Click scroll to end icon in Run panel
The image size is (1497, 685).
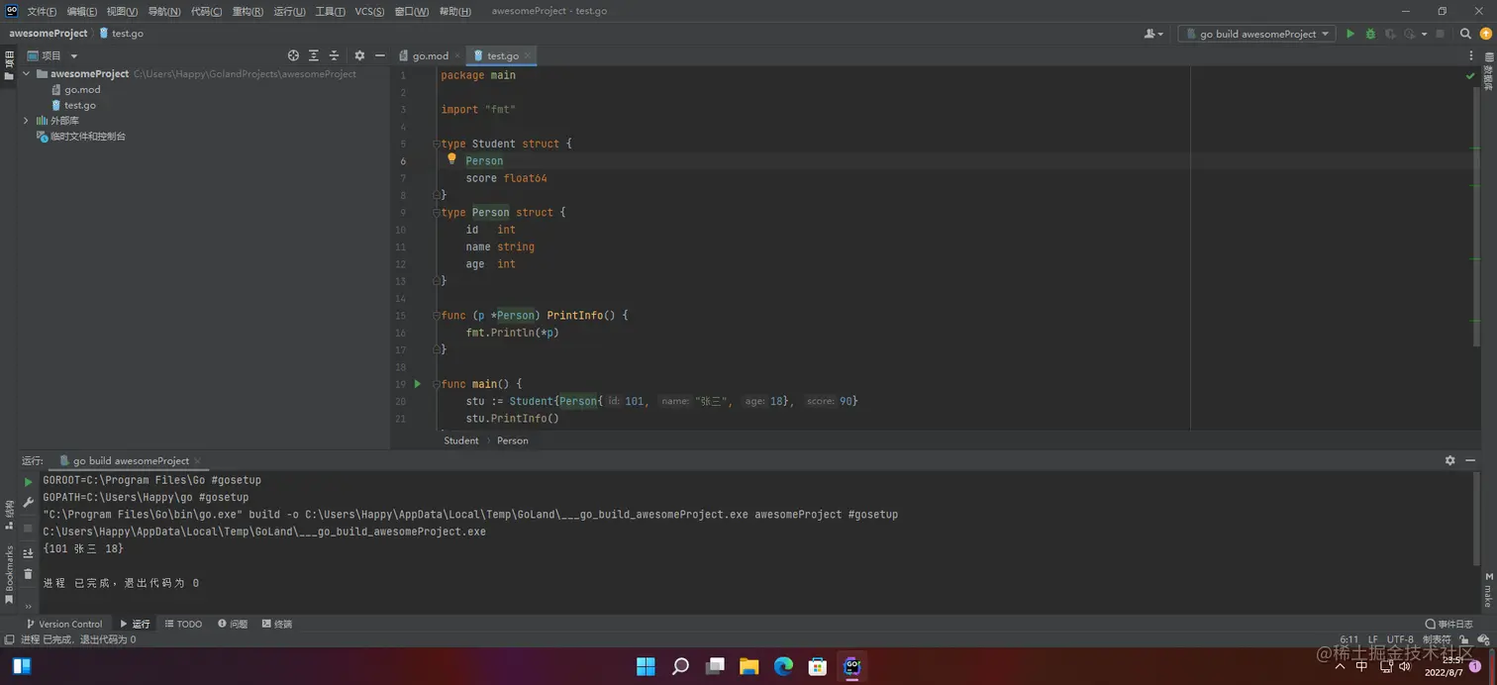click(x=28, y=553)
